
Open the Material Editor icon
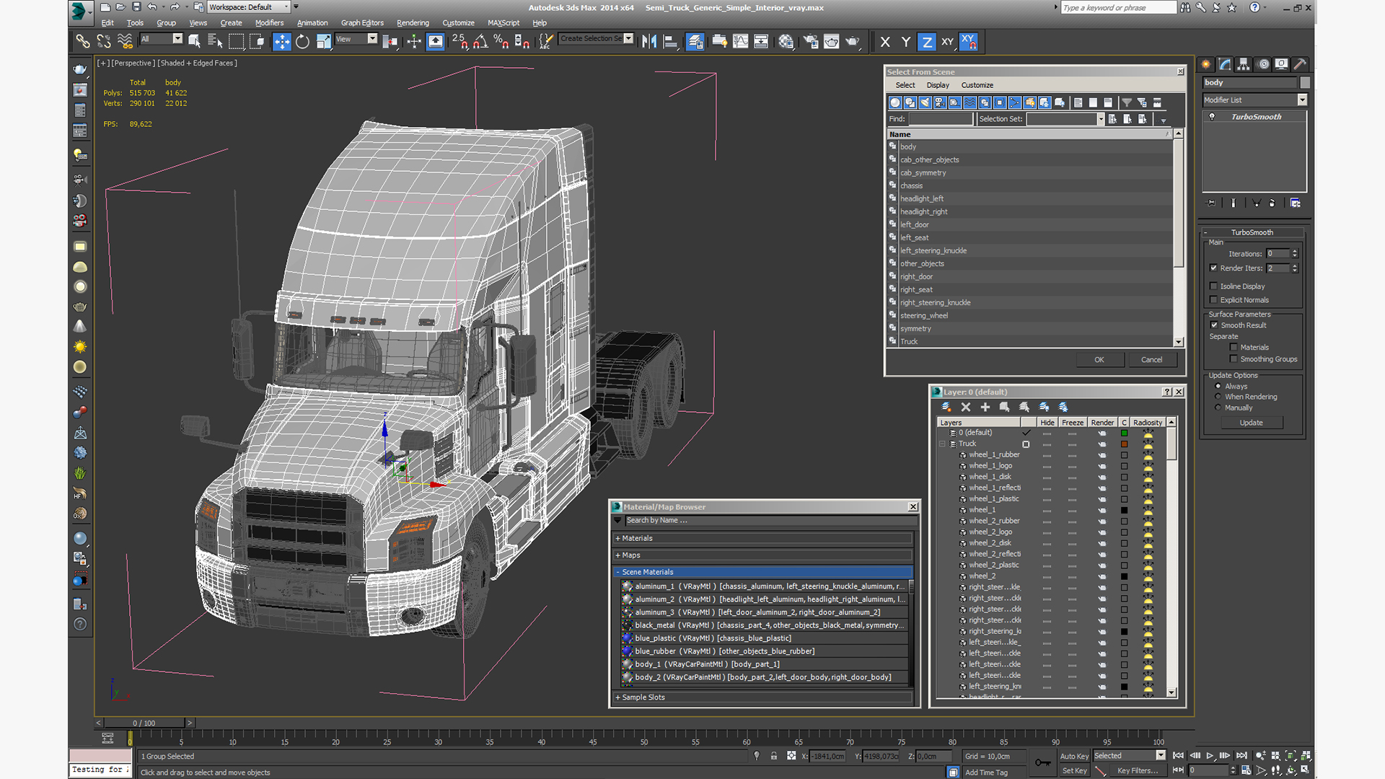tap(786, 42)
